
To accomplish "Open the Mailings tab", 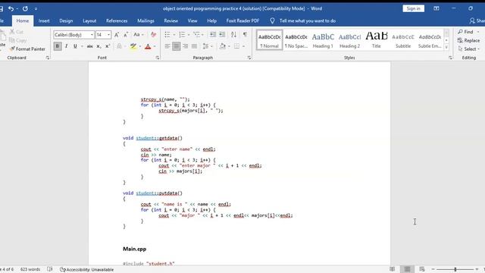I will pyautogui.click(x=145, y=20).
